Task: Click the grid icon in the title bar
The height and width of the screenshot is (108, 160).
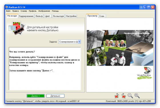Action: click(141, 7)
